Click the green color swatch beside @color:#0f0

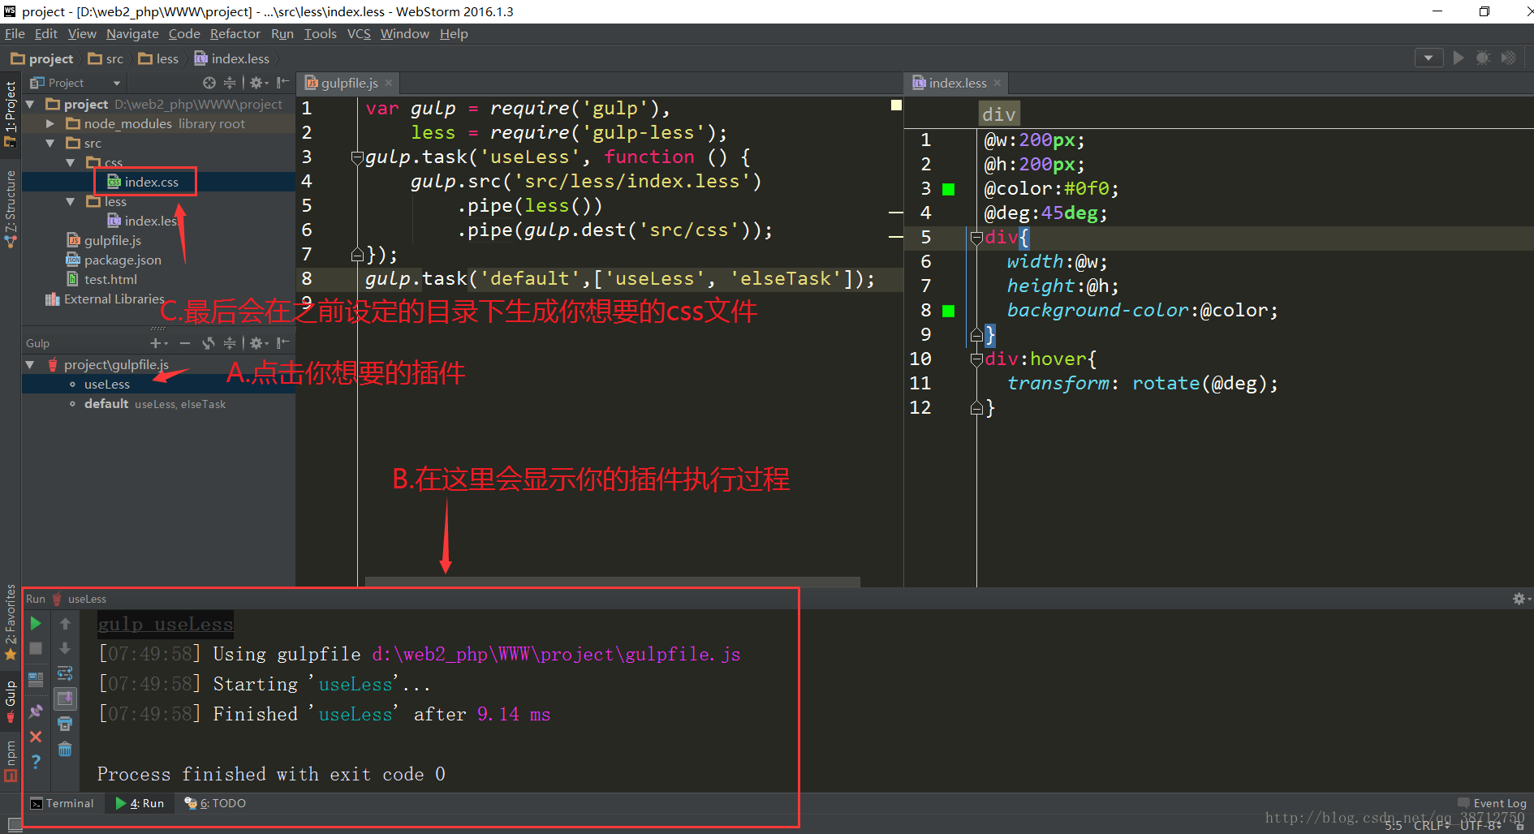point(948,189)
